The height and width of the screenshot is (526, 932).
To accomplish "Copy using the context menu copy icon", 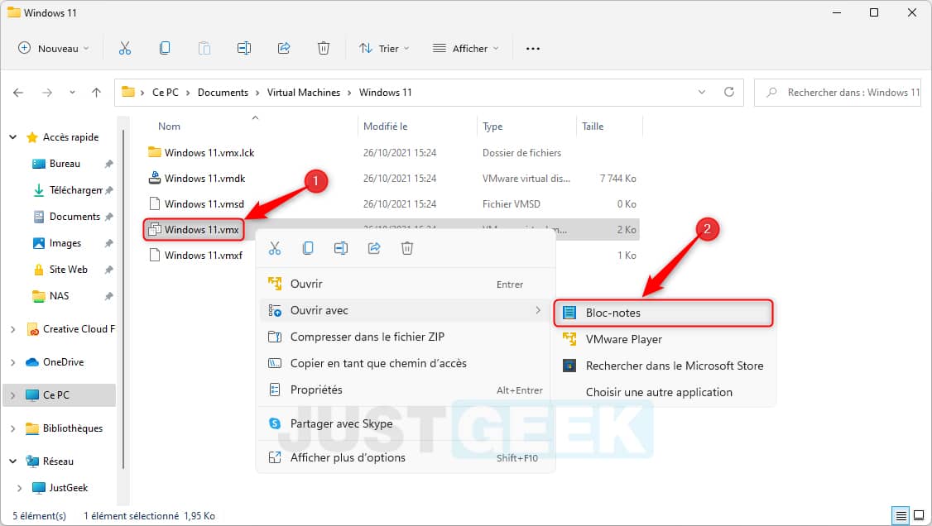I will [x=308, y=248].
